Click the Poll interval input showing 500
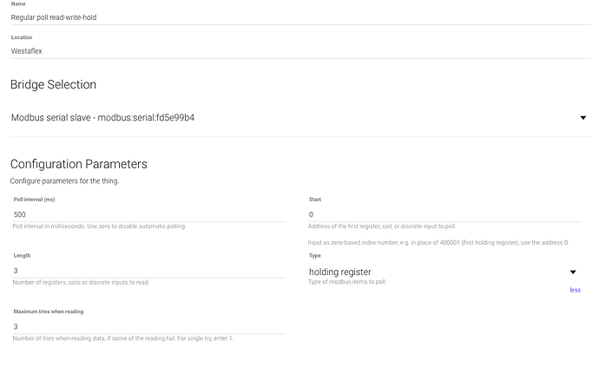The image size is (599, 367). pyautogui.click(x=148, y=214)
